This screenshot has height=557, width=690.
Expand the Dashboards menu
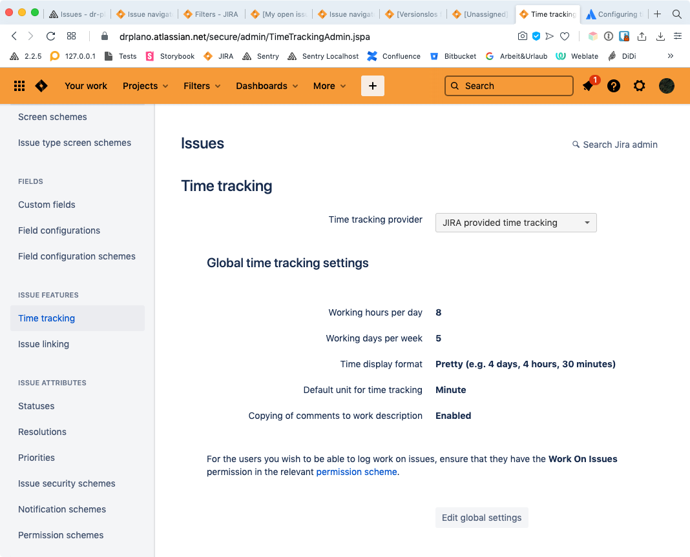[267, 86]
